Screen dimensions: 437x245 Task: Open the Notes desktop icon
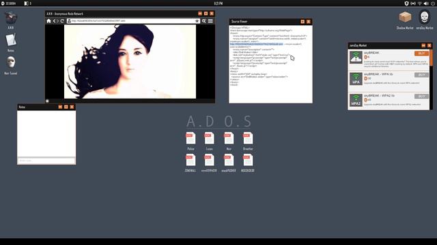[x=11, y=40]
